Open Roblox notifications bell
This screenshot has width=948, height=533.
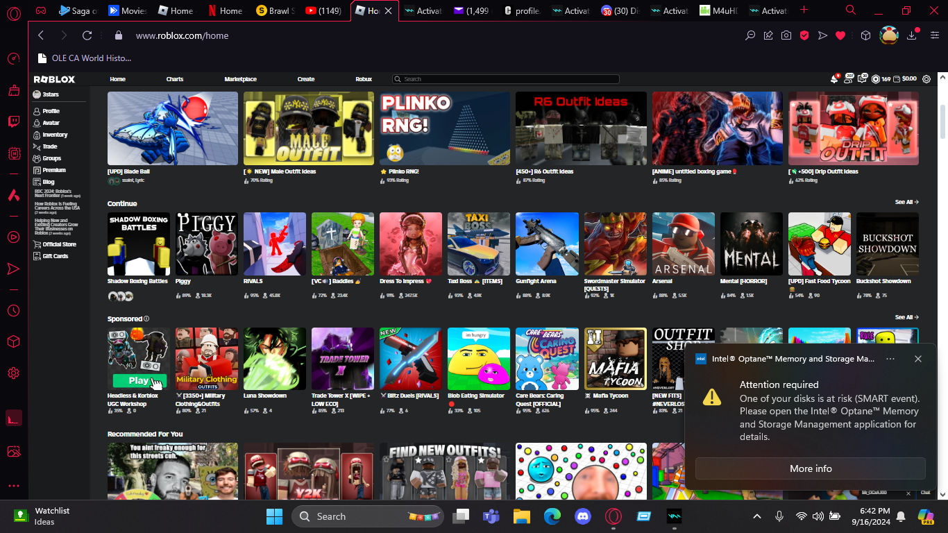(835, 79)
